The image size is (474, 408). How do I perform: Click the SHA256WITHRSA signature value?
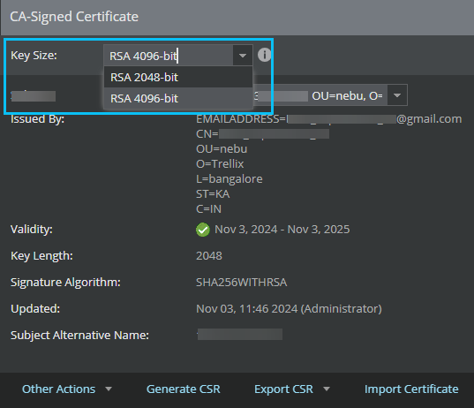pos(241,283)
